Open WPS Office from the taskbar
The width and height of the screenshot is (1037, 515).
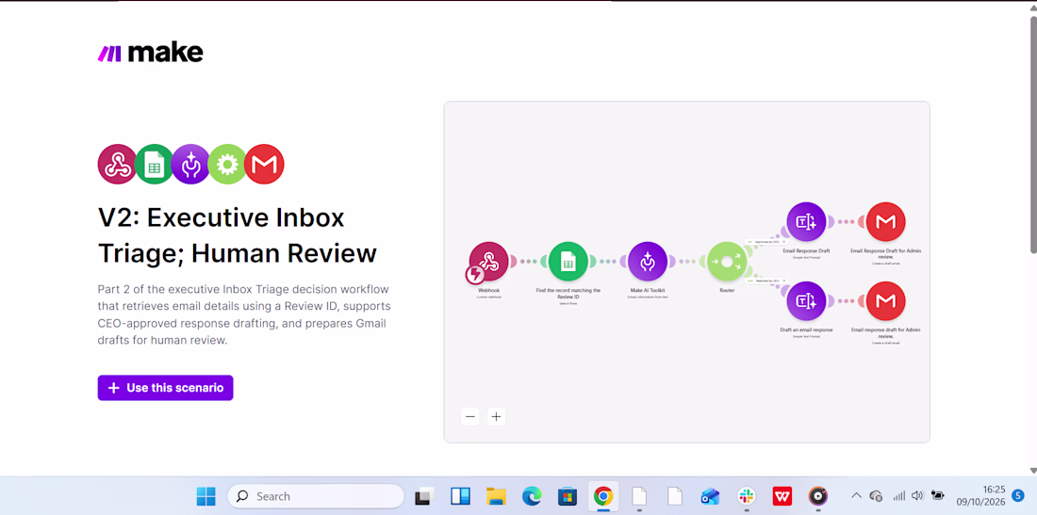coord(782,496)
